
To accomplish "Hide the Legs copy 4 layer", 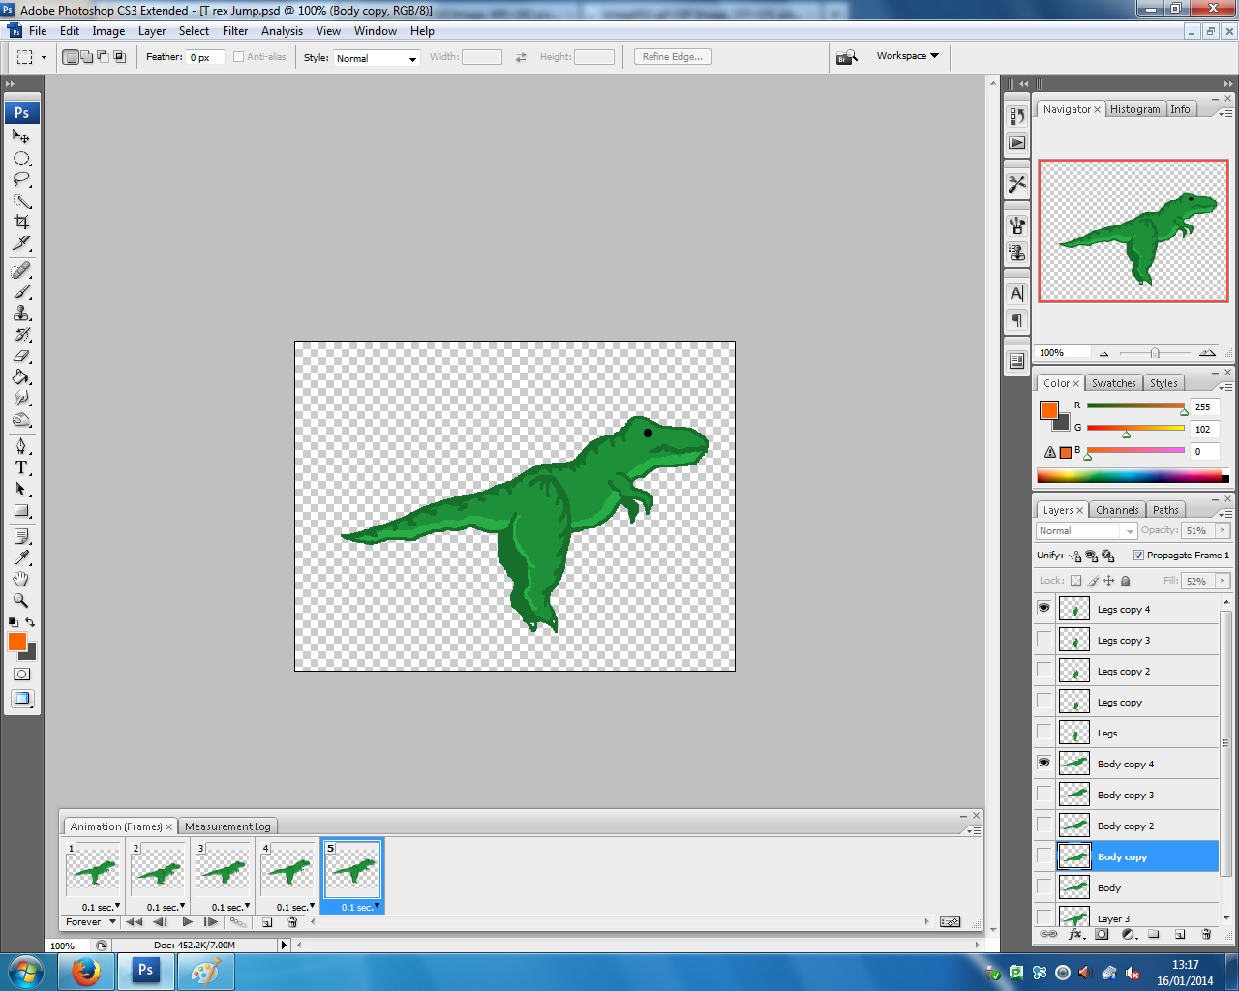I will coord(1043,608).
